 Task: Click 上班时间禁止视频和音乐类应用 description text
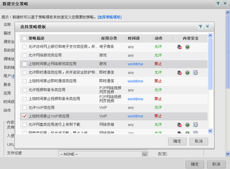click(x=54, y=99)
